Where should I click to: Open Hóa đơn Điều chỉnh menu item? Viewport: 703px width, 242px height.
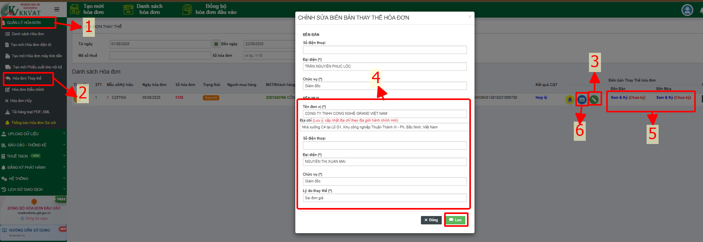coord(28,90)
